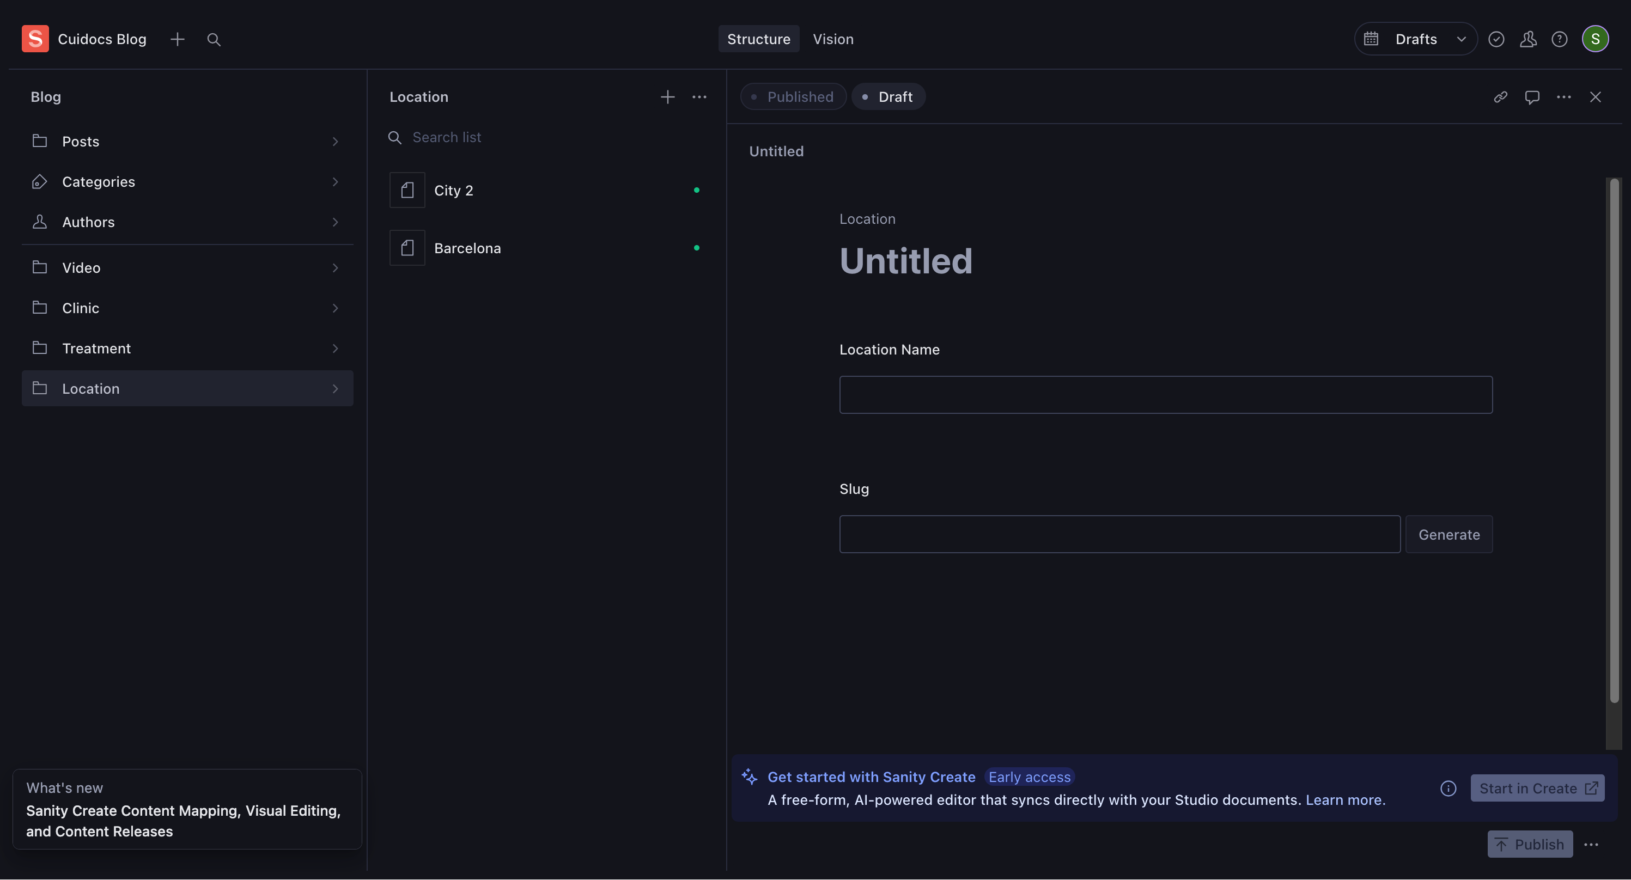Open the tasks checkmark icon

click(1495, 39)
